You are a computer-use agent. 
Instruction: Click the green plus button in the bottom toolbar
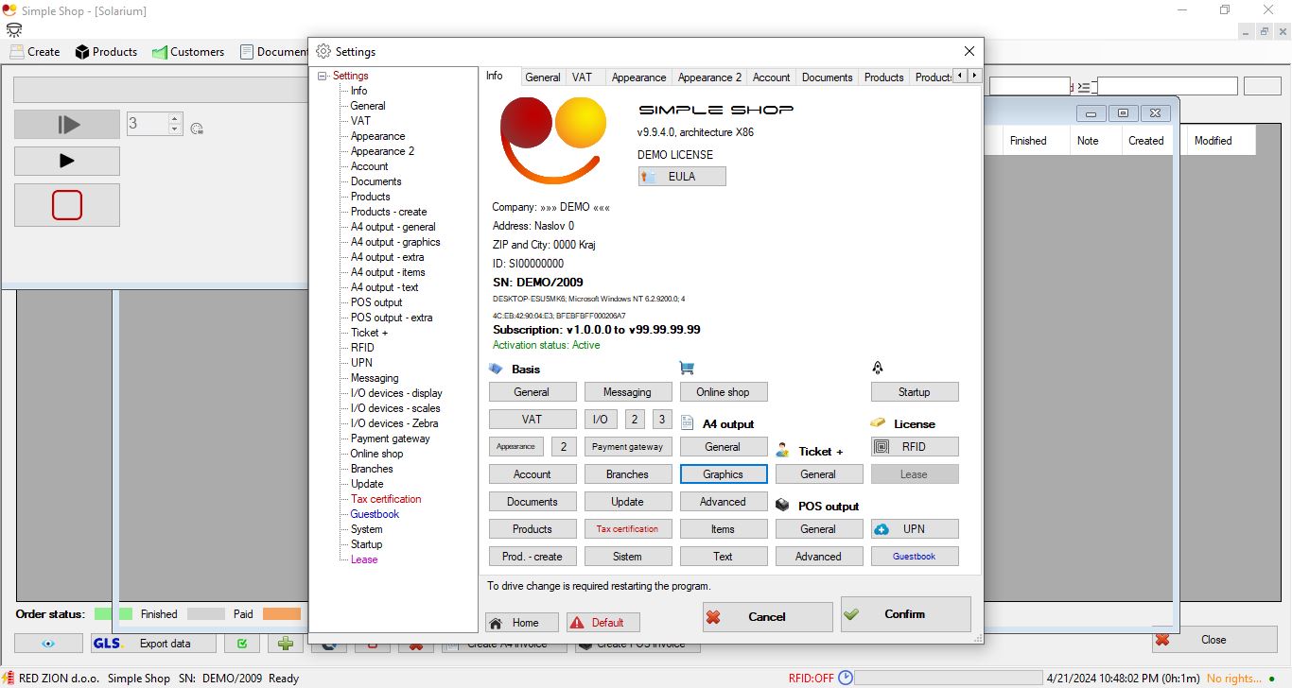click(285, 644)
